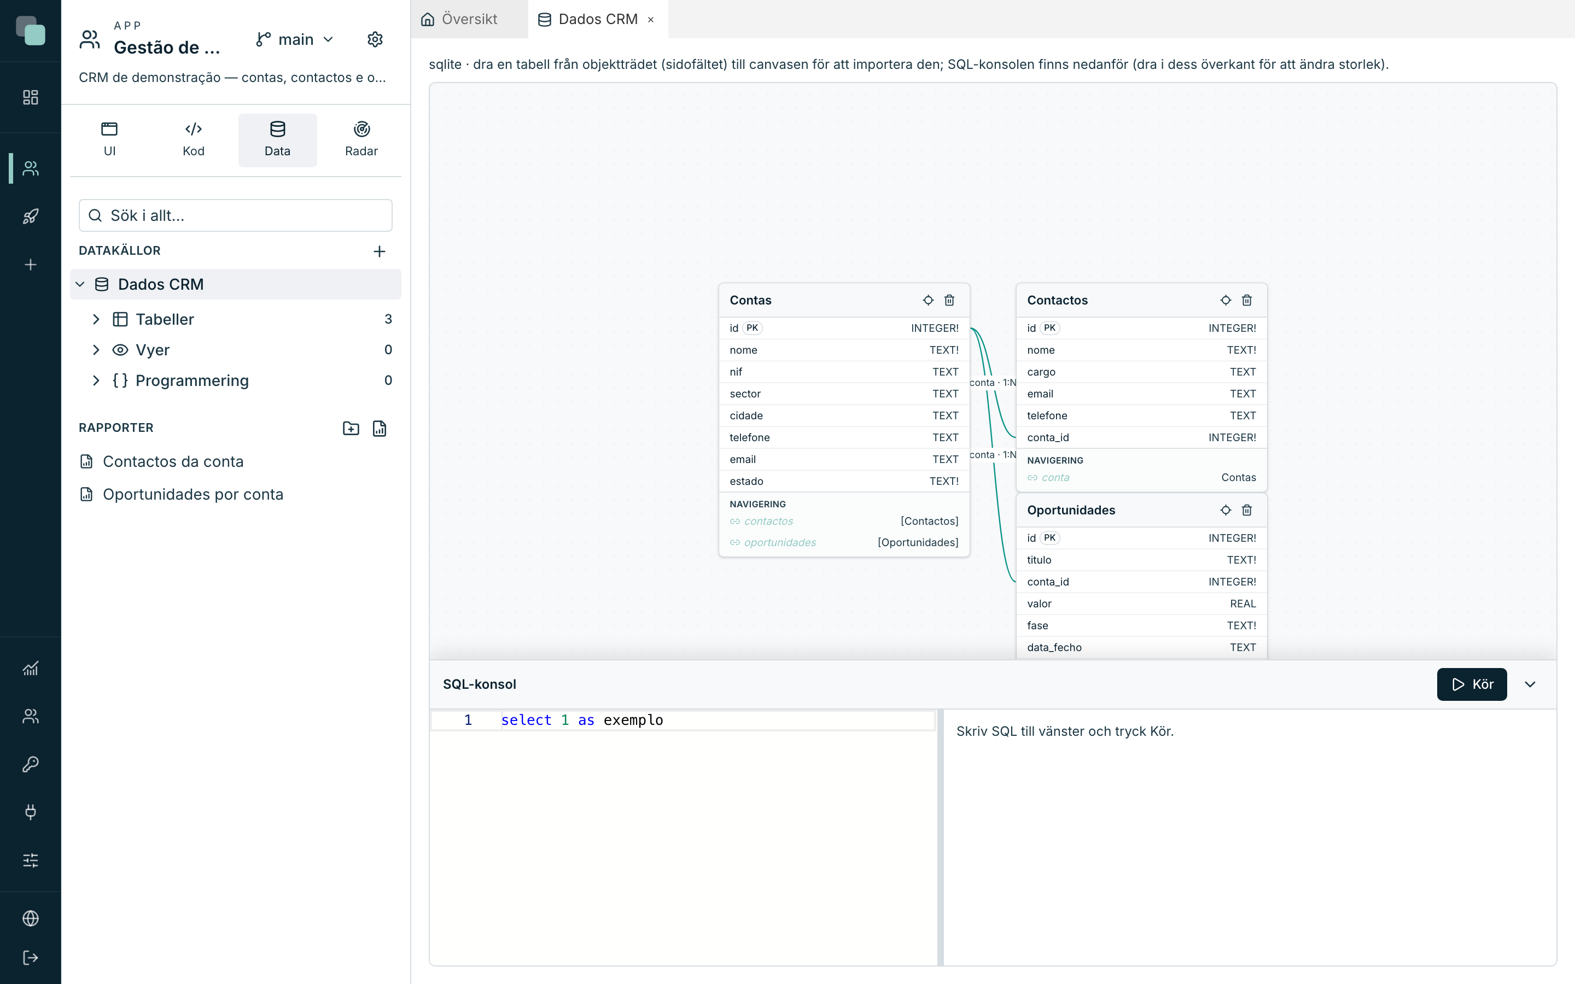
Task: Remove Contactos table from canvas
Action: tap(1247, 300)
